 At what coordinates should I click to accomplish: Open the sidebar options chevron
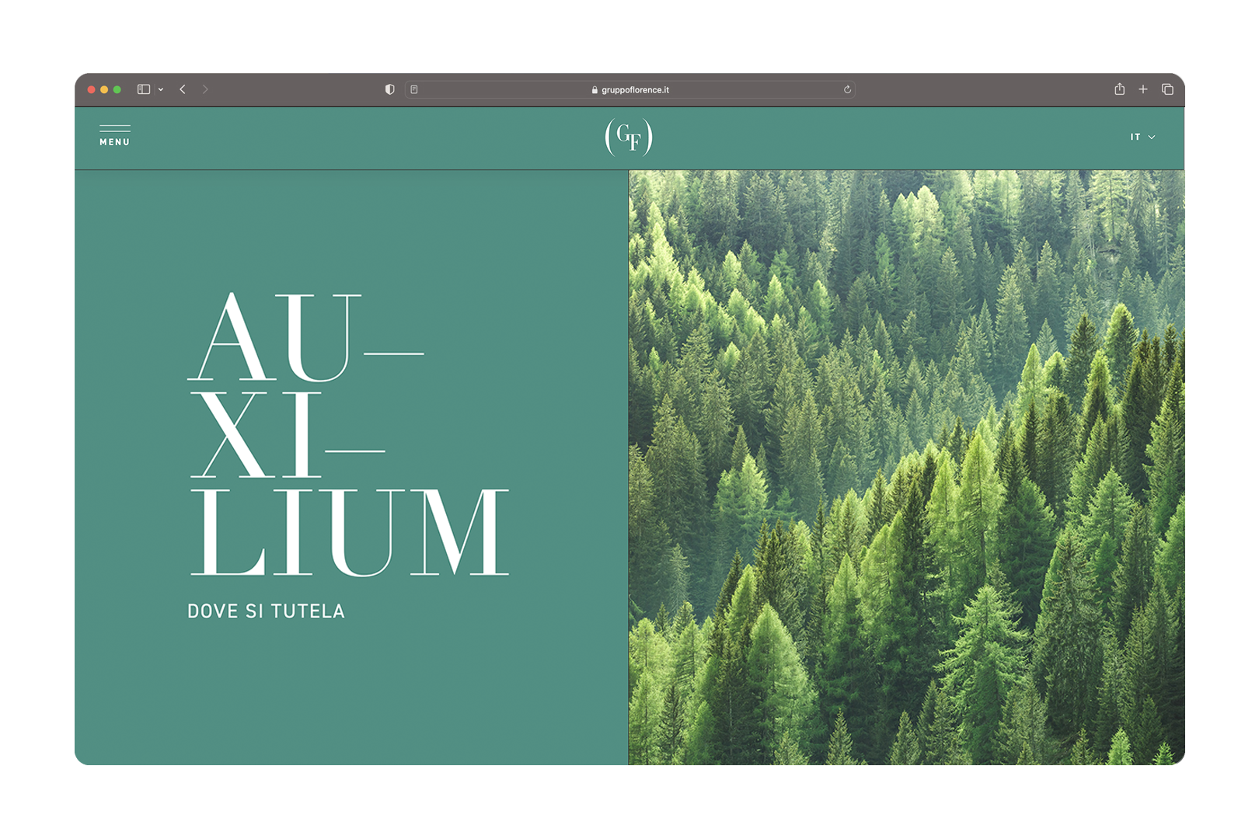point(161,89)
